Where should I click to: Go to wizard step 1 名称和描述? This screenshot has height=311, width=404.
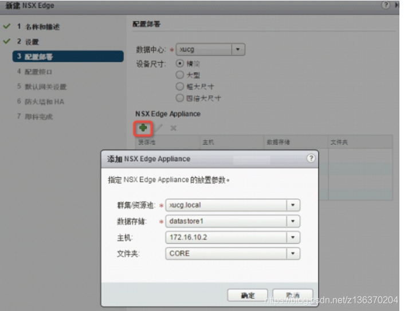38,27
